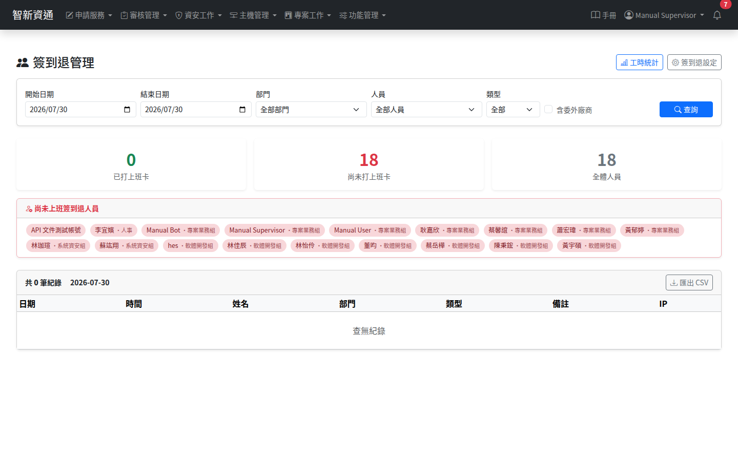
Task: Click the 工時統計 button
Action: [x=640, y=62]
